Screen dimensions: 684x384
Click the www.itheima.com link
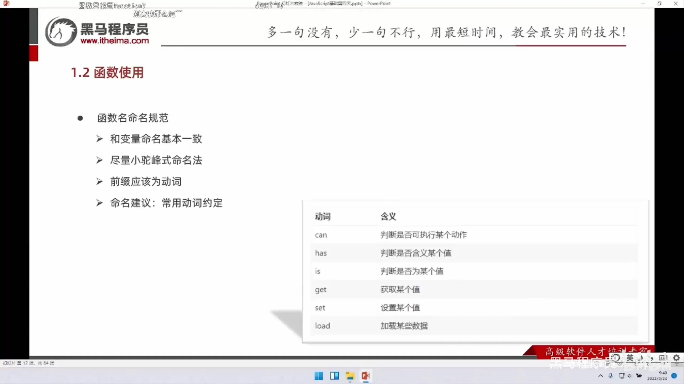tap(115, 41)
